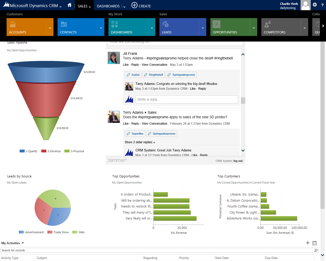Click the Microsoft Dynamics CRM logo
The image size is (326, 261).
point(31,5)
